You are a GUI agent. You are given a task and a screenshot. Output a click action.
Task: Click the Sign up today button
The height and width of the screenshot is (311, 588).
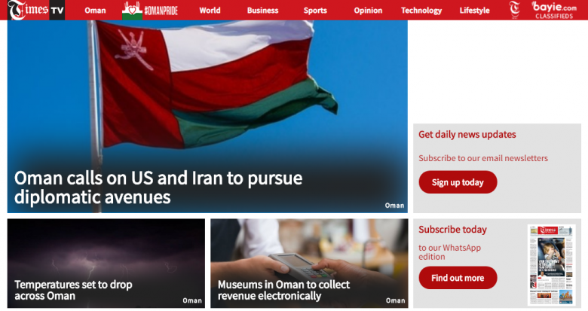click(458, 182)
